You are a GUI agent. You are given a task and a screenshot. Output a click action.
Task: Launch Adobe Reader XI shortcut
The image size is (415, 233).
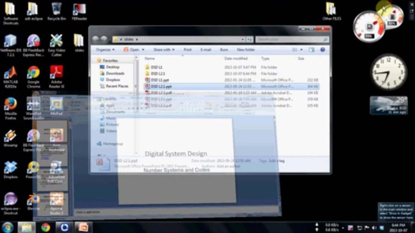pos(56,77)
